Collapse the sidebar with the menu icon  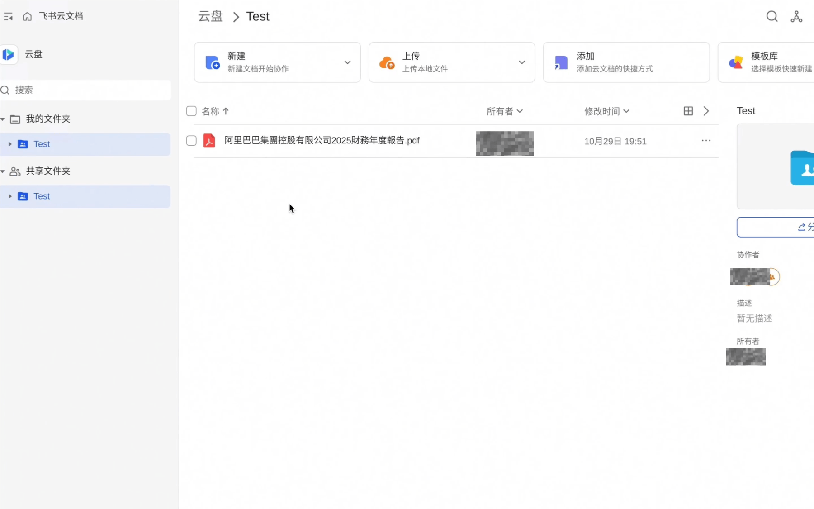click(x=8, y=17)
